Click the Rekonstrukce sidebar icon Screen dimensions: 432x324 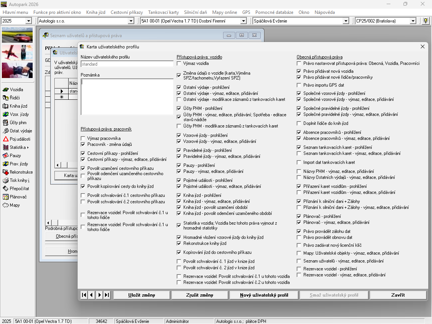click(x=6, y=172)
